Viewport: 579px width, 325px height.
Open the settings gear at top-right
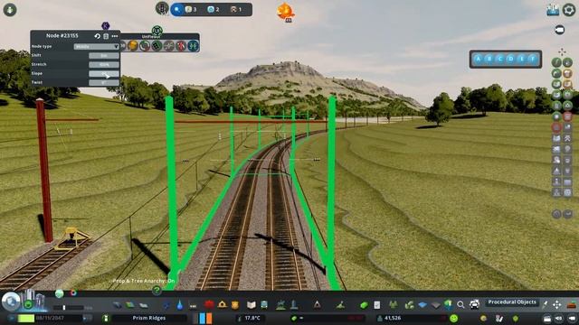(x=569, y=10)
